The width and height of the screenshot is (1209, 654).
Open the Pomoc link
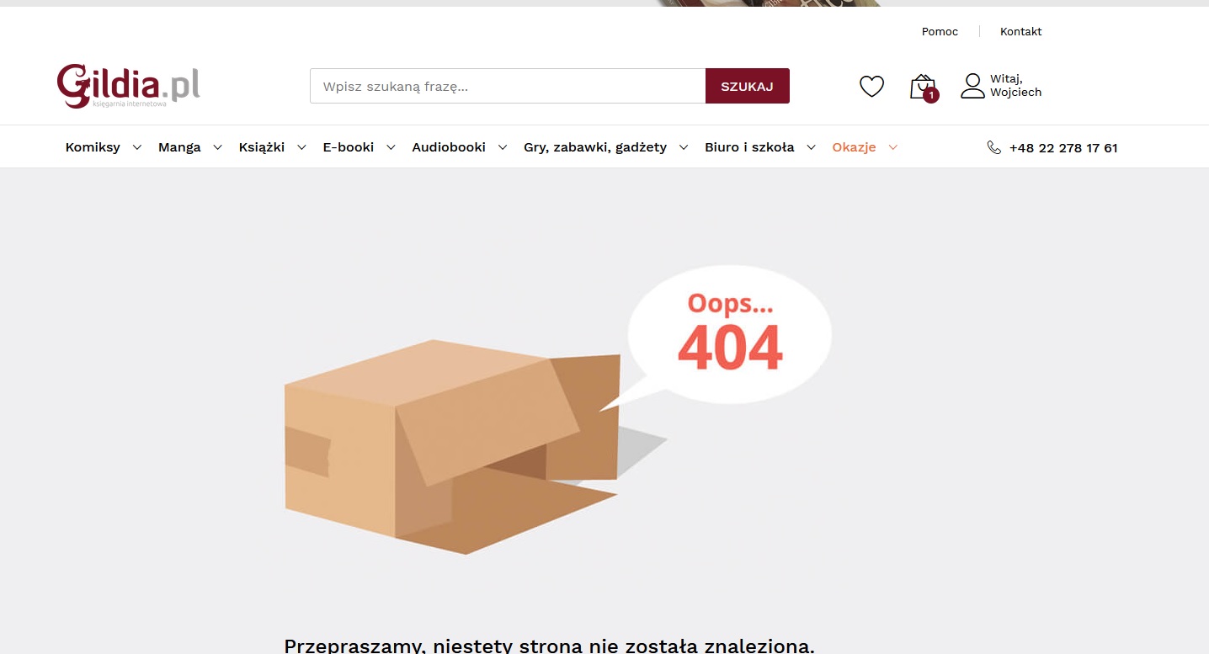[x=940, y=32]
